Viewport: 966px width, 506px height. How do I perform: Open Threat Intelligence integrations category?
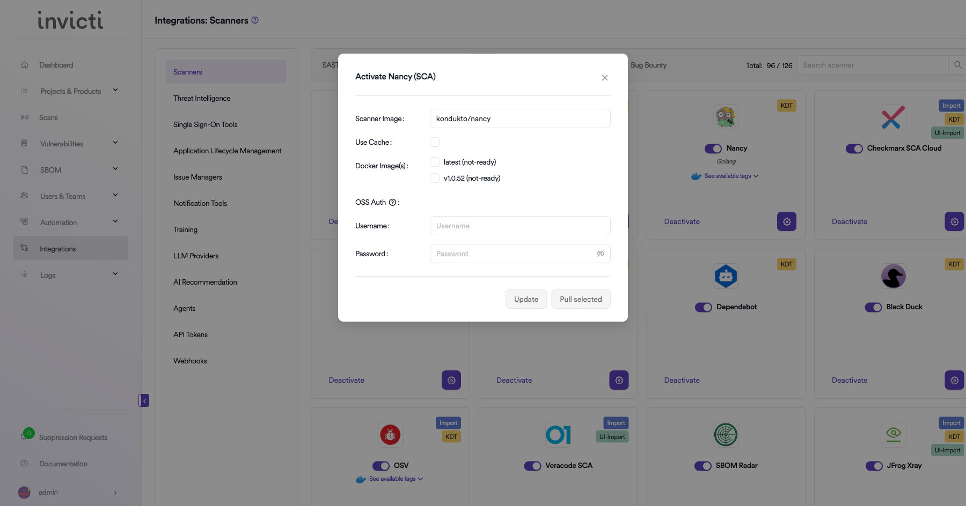[x=202, y=99]
